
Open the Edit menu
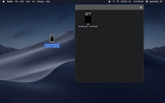(x=22, y=2)
